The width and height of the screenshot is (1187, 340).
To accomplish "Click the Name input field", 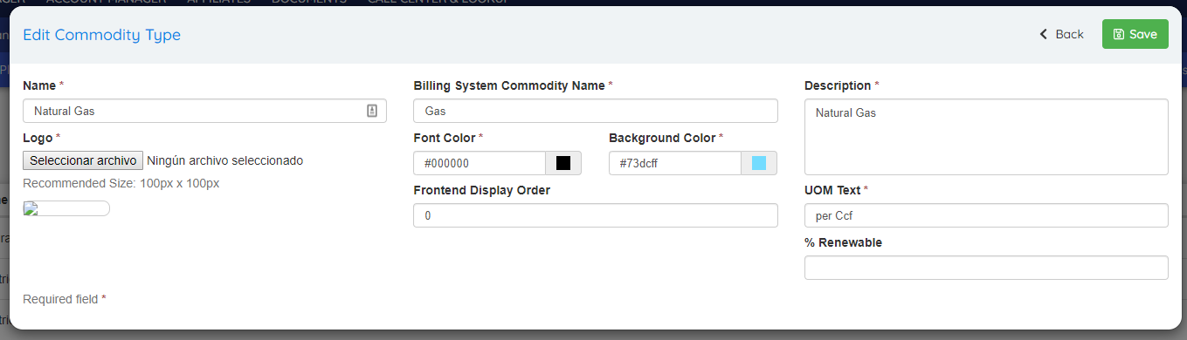I will tap(204, 111).
